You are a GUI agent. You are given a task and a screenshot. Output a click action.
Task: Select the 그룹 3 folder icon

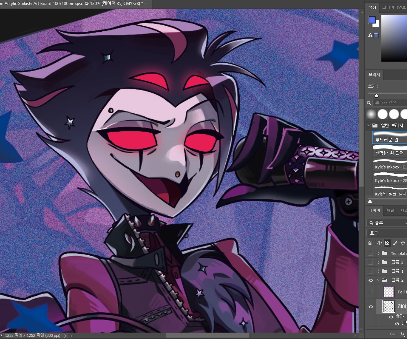coord(385,262)
